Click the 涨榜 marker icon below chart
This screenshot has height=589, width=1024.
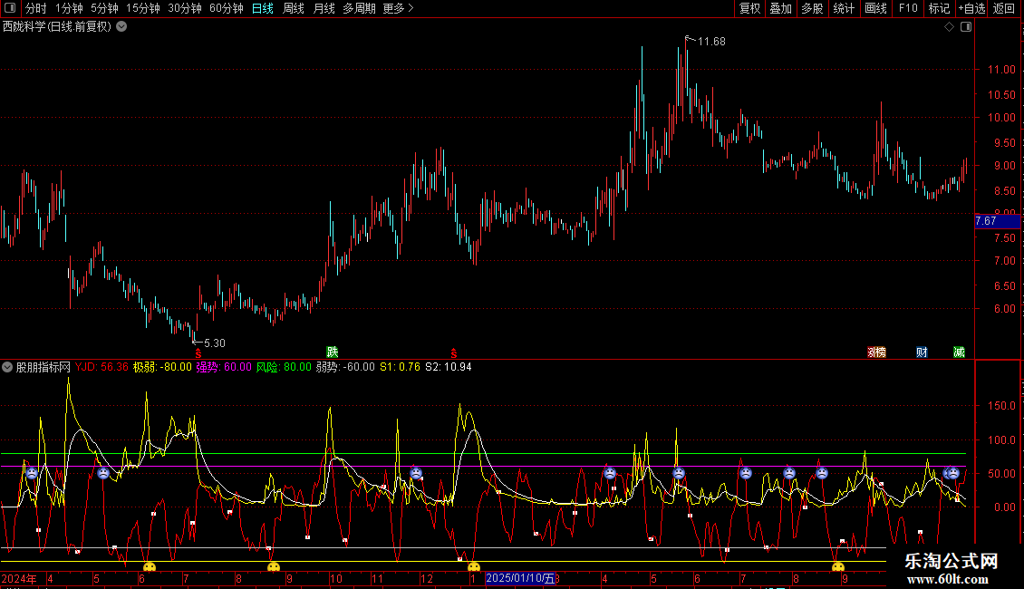[x=876, y=352]
